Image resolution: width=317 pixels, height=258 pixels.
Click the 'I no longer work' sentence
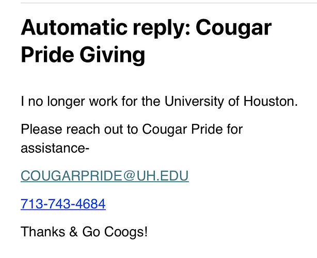160,101
